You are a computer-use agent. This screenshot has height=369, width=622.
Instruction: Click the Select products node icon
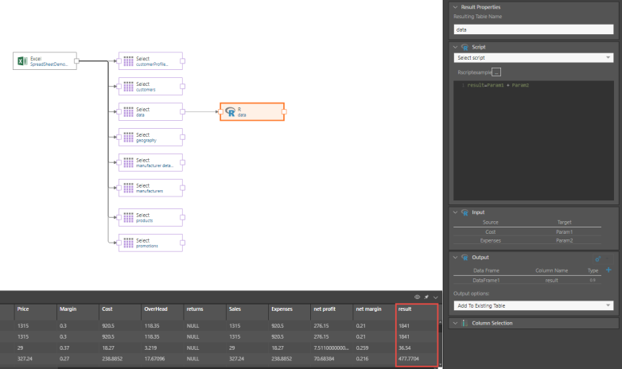(128, 217)
